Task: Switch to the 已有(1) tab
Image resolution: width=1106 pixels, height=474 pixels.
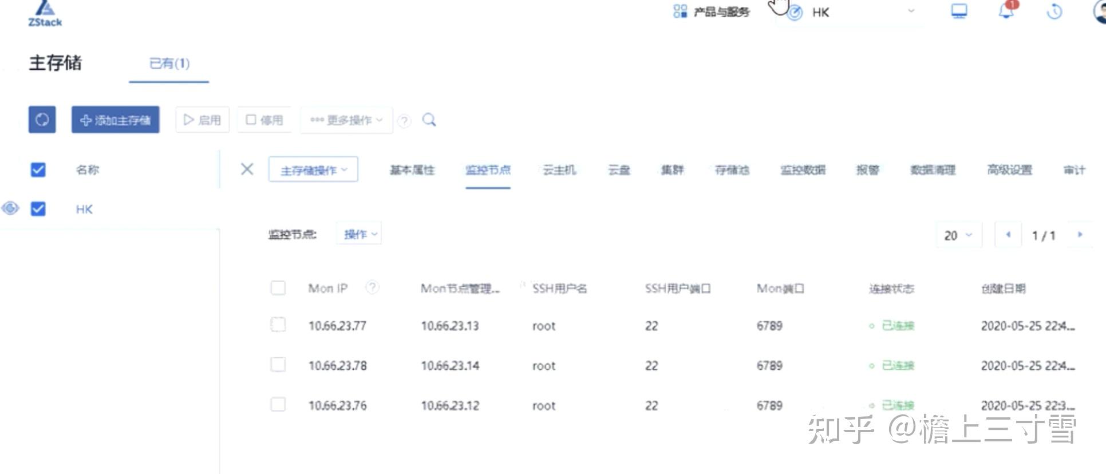Action: [169, 64]
